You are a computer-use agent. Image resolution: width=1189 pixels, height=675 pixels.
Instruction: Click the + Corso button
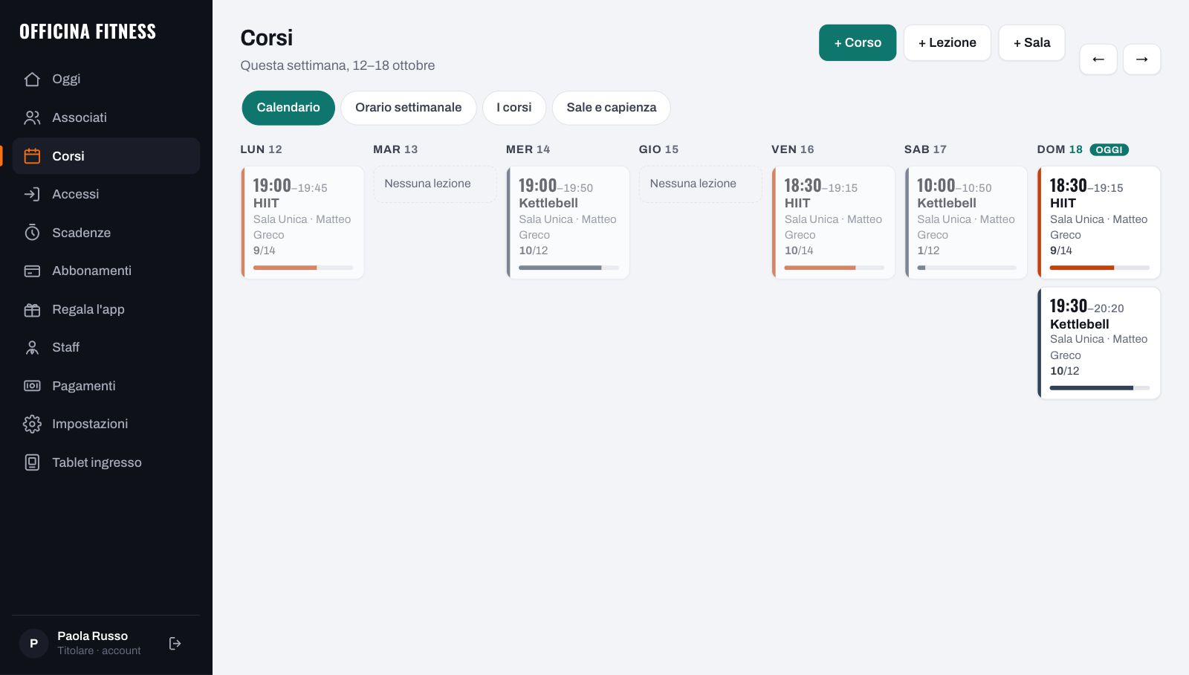(858, 43)
